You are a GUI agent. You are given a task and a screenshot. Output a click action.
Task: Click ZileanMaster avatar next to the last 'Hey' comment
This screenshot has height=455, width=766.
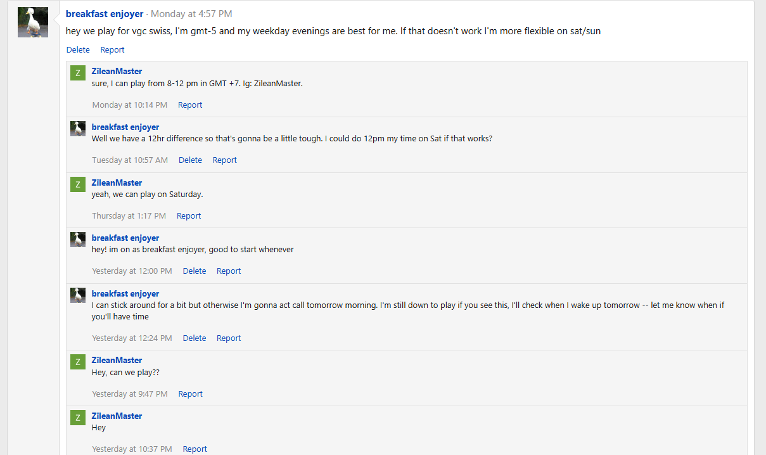pyautogui.click(x=78, y=418)
